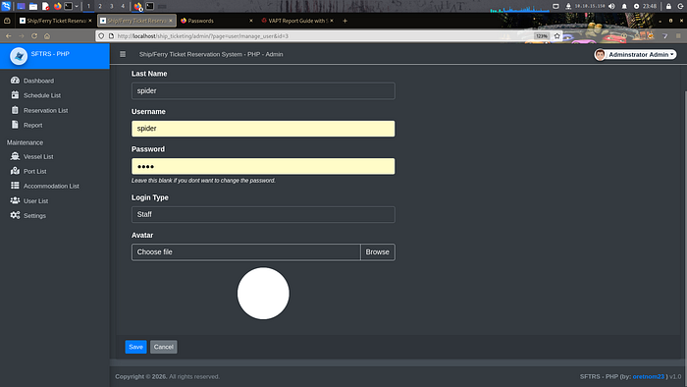
Task: Click the Schedule List menu label
Action: point(42,95)
